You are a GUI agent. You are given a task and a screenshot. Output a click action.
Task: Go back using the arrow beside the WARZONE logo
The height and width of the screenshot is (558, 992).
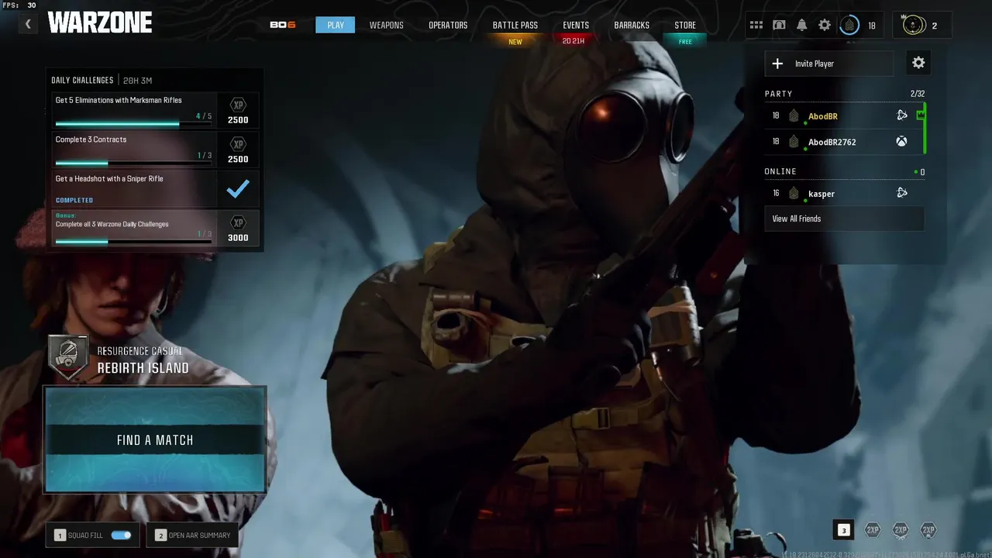coord(28,24)
